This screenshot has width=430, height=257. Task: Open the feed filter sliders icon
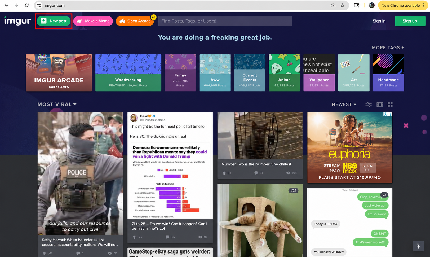pos(369,104)
